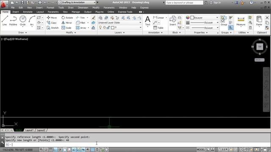Image resolution: width=271 pixels, height=152 pixels.
Task: Click the Rotate tool
Action: [x=67, y=18]
